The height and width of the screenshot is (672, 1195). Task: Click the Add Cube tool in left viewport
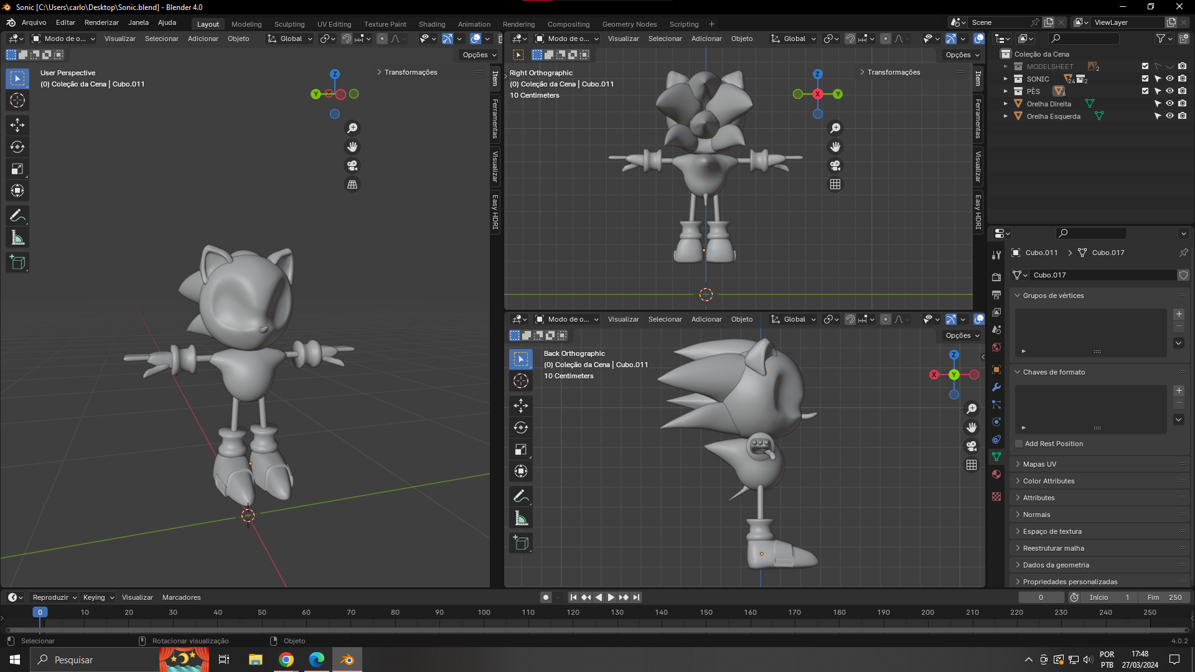tap(17, 263)
